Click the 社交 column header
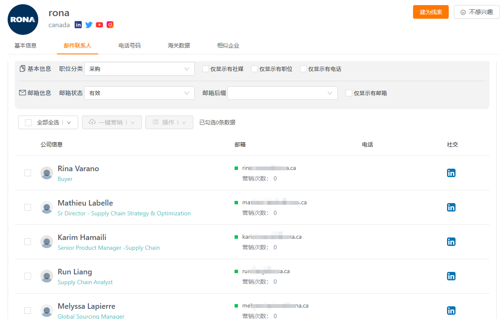 pyautogui.click(x=453, y=145)
